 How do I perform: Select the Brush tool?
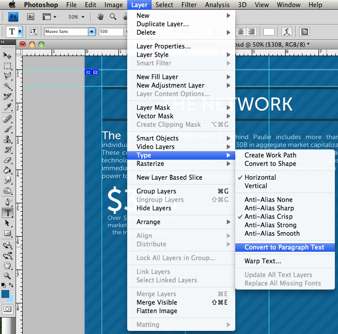7,129
